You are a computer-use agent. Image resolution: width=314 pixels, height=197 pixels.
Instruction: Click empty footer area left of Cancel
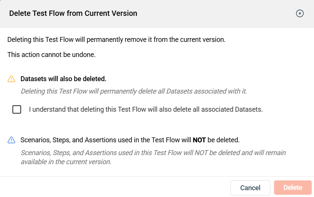[x=113, y=188]
